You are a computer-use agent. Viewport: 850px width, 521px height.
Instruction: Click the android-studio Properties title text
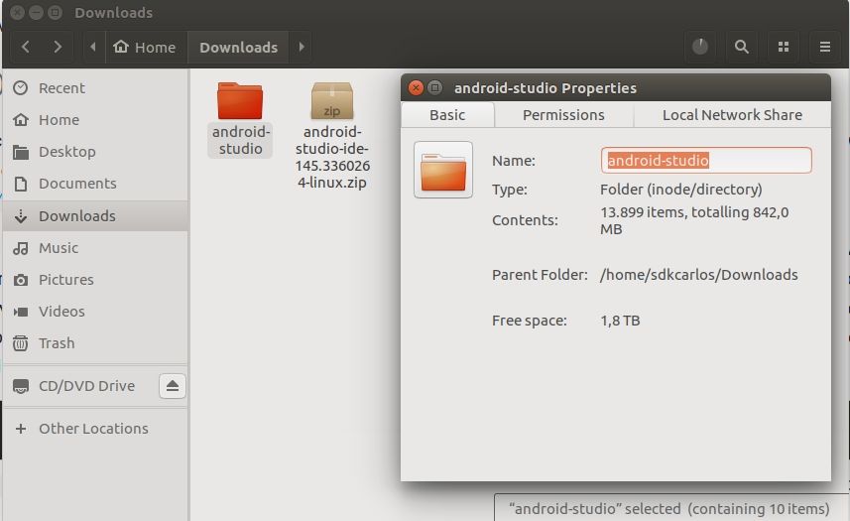click(x=545, y=88)
